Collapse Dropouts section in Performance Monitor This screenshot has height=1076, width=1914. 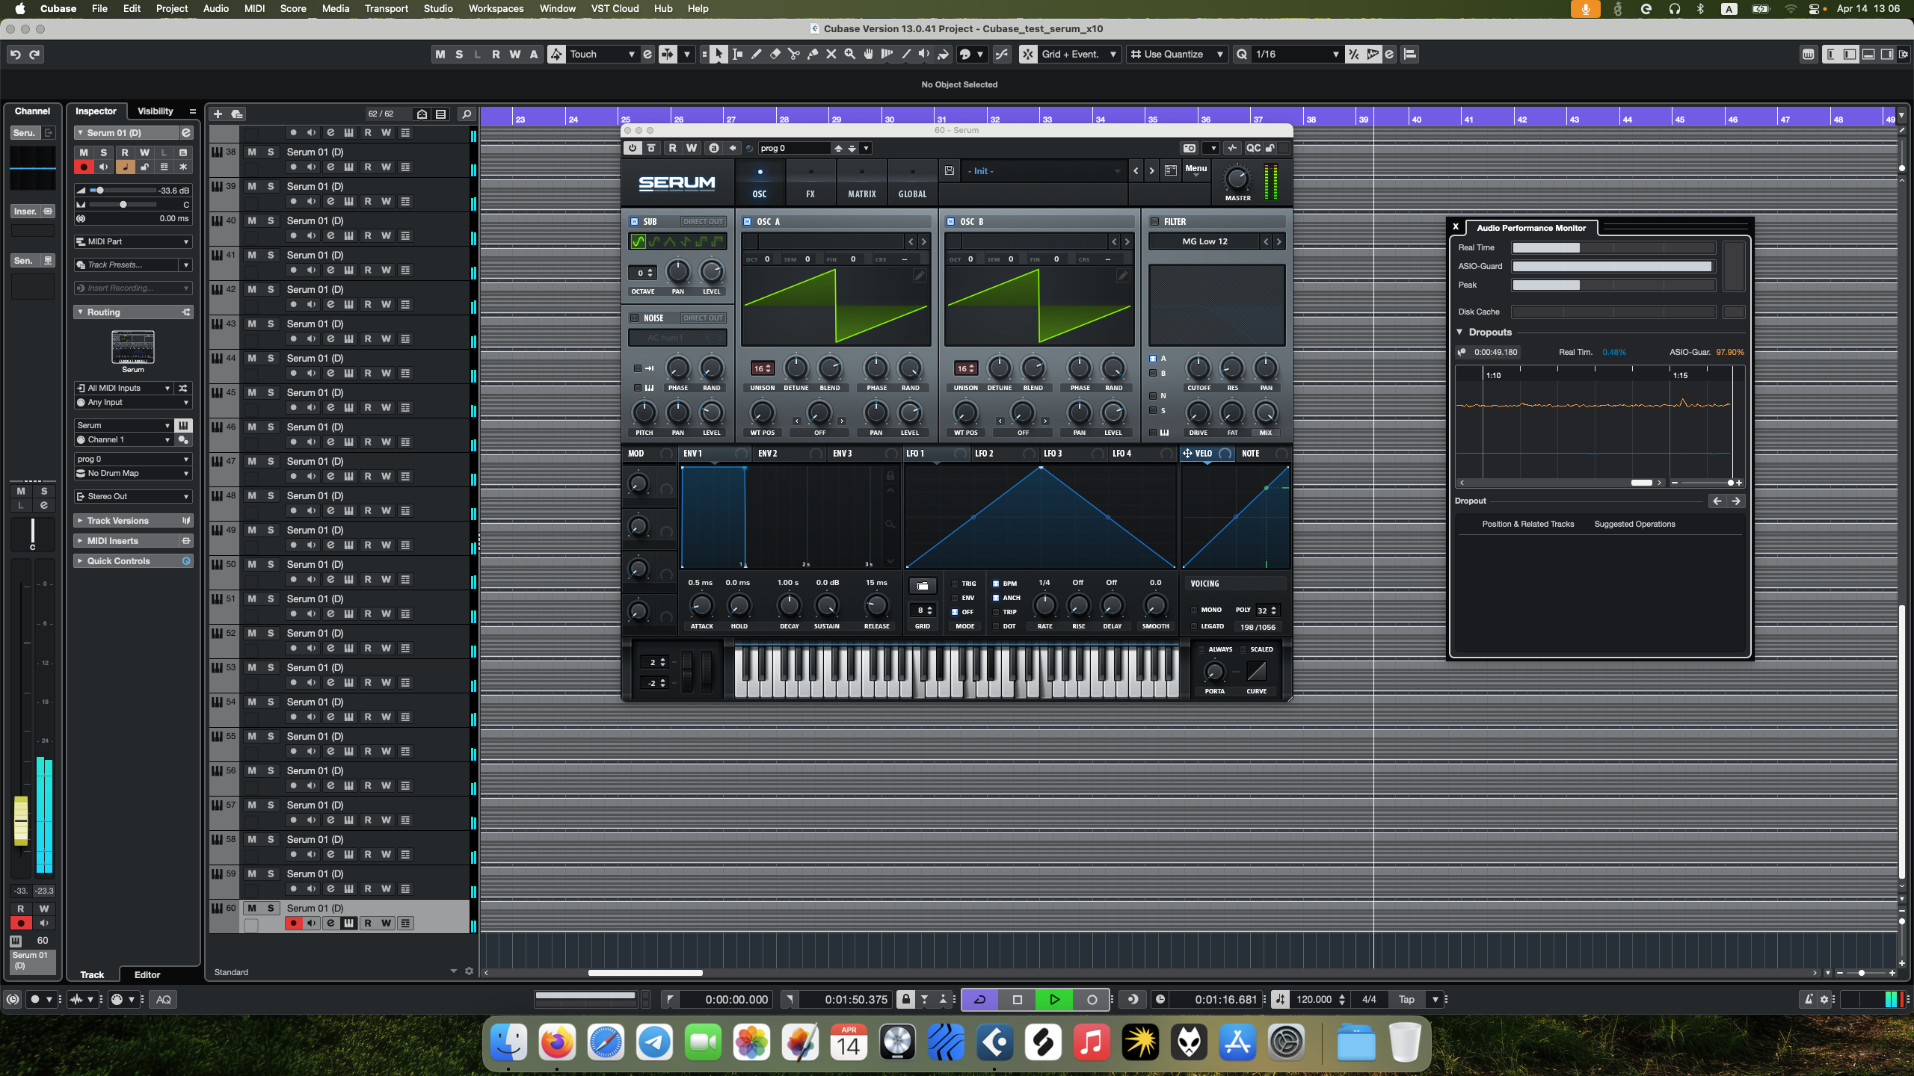point(1459,332)
